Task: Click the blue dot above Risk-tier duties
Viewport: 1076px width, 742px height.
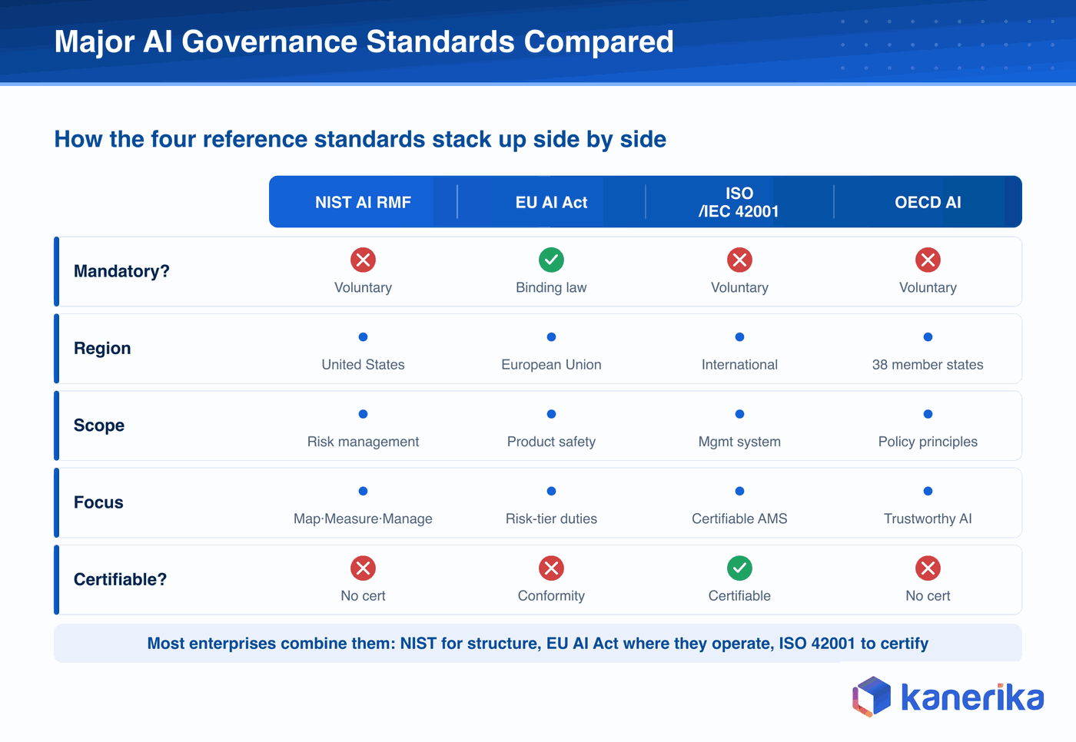Action: coord(551,492)
